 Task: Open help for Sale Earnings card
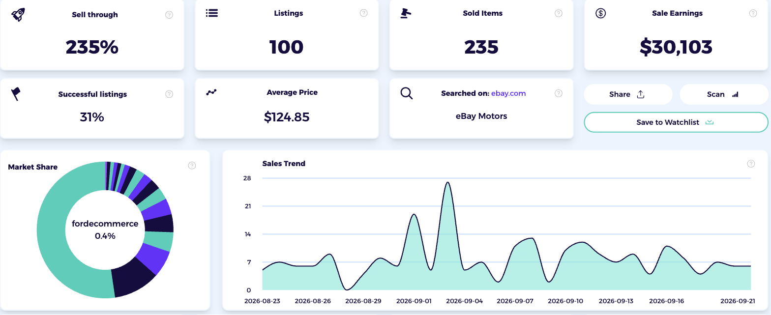753,13
